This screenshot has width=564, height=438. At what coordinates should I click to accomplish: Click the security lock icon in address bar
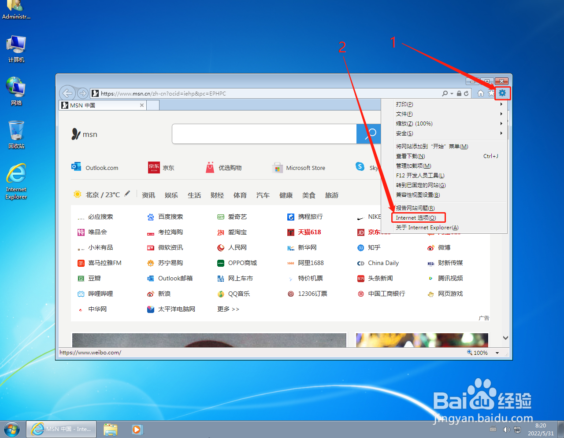click(x=459, y=93)
